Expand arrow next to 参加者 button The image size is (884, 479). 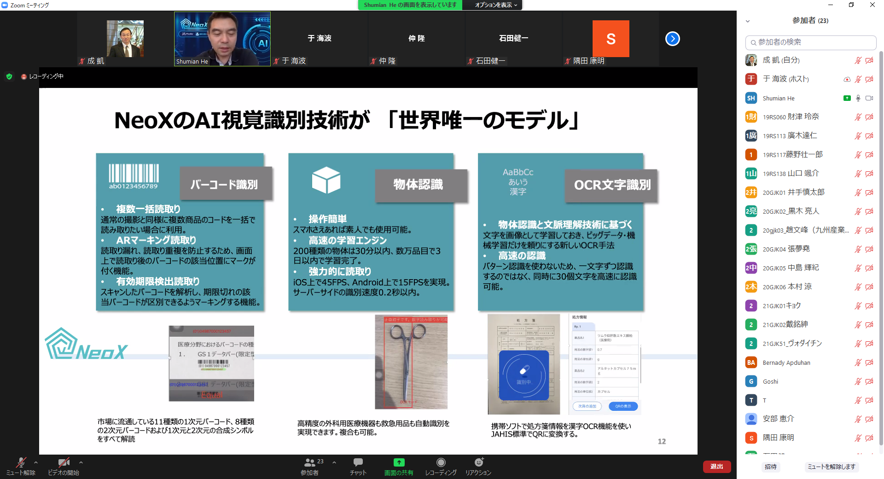coord(334,462)
